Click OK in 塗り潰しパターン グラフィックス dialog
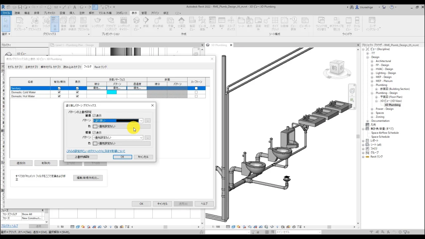 (122, 157)
